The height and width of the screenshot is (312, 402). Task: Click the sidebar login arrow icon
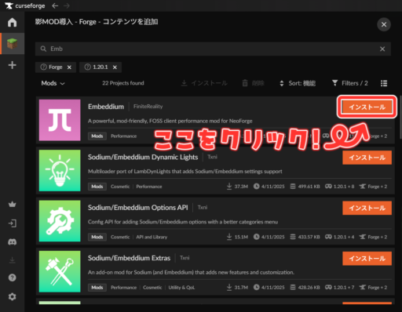12,223
